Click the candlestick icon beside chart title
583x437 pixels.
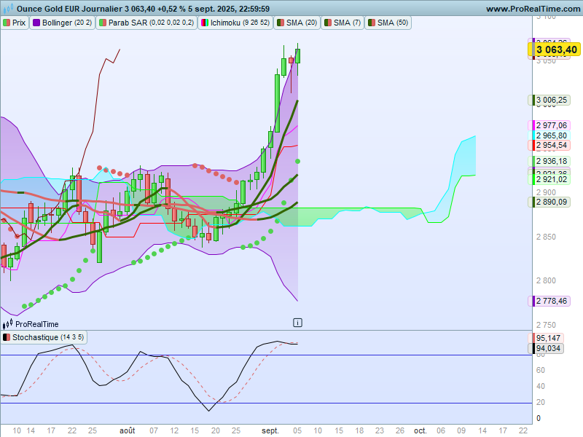(7, 9)
